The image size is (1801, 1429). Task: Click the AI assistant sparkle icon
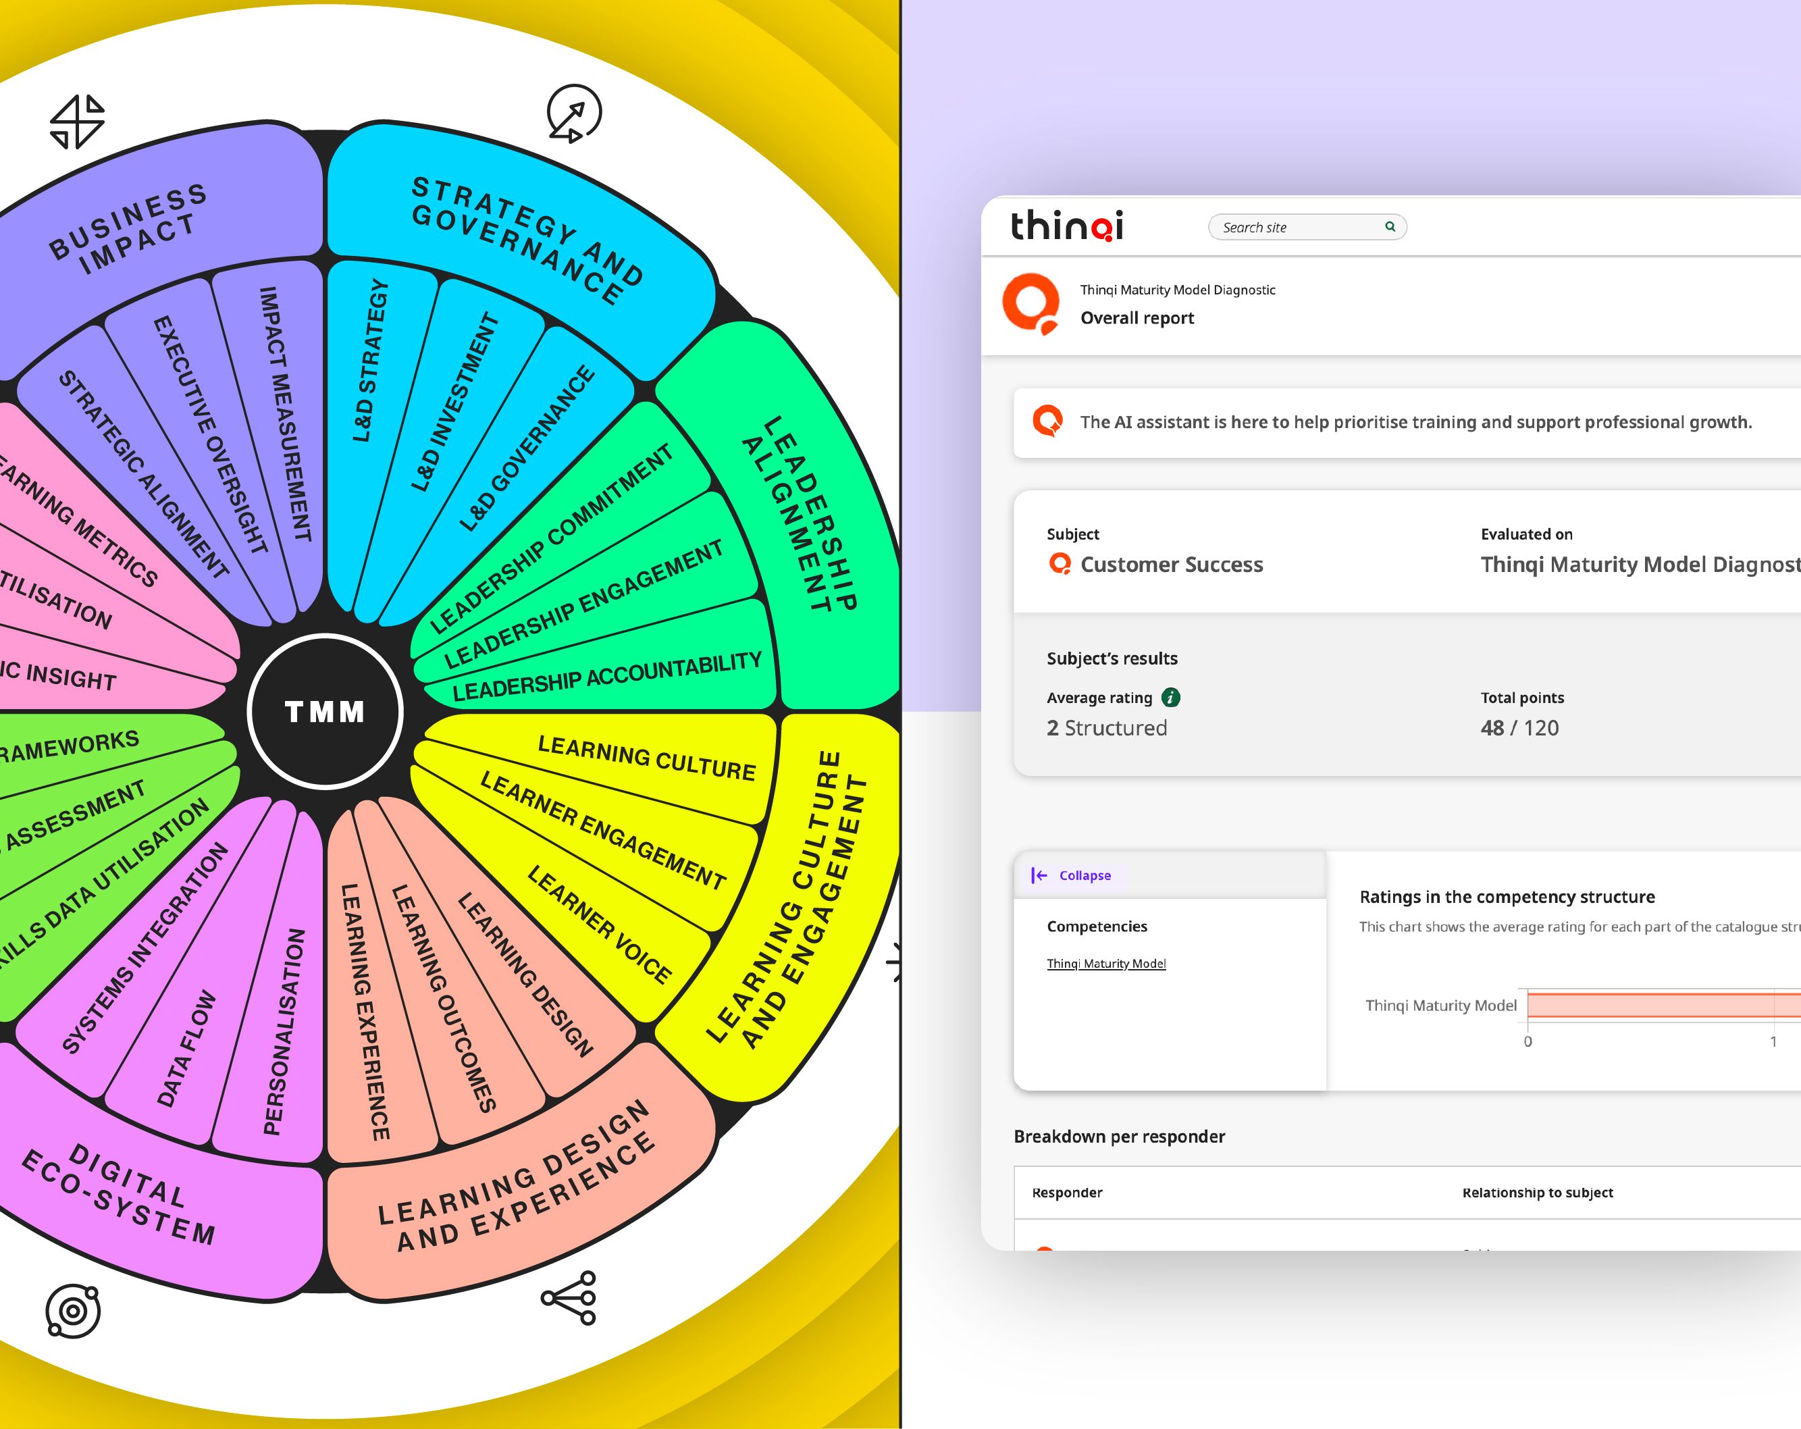click(x=1047, y=421)
